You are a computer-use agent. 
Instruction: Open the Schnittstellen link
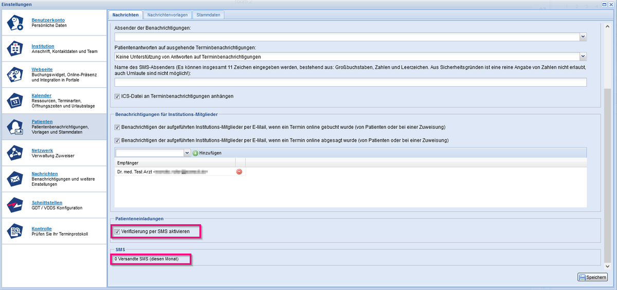click(47, 203)
